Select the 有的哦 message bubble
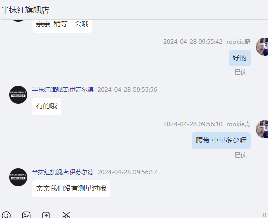This screenshot has height=218, width=268. (x=47, y=106)
